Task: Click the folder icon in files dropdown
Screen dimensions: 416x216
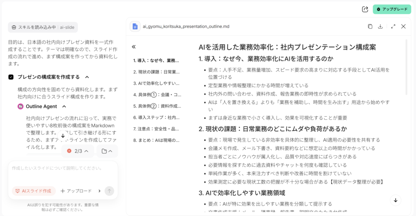Action: pos(104,151)
